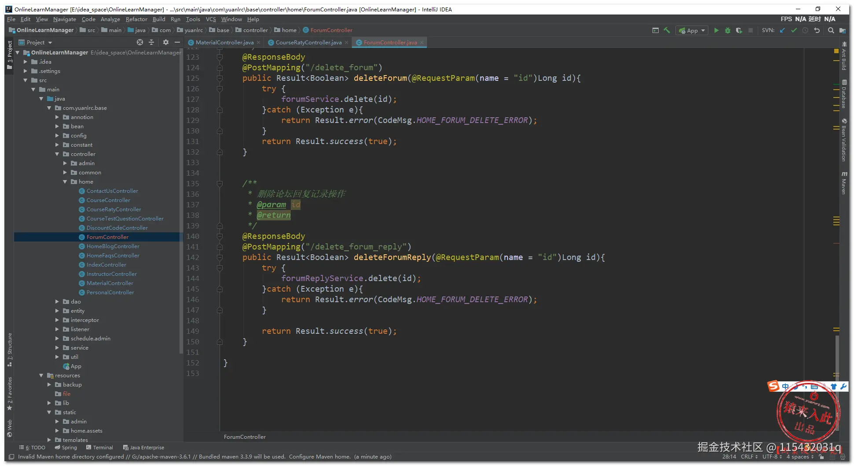This screenshot has width=854, height=466.
Task: Change the 4 spaces indent setting
Action: point(800,457)
